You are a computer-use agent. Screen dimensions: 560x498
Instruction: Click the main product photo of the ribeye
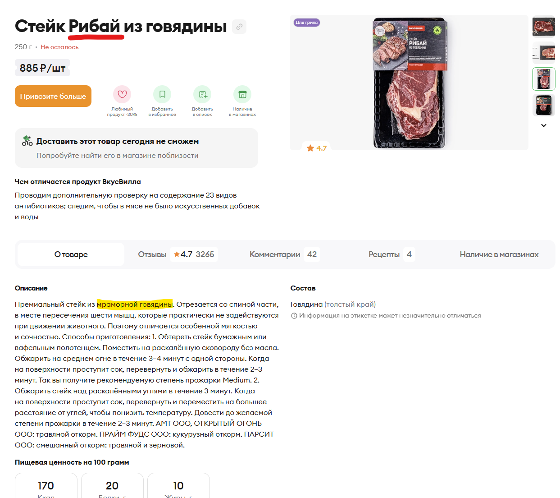point(409,83)
